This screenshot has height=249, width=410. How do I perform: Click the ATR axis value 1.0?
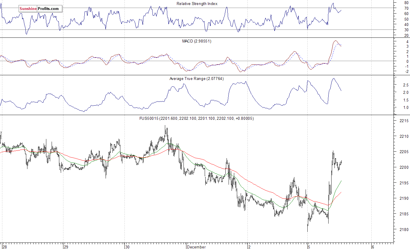point(406,108)
